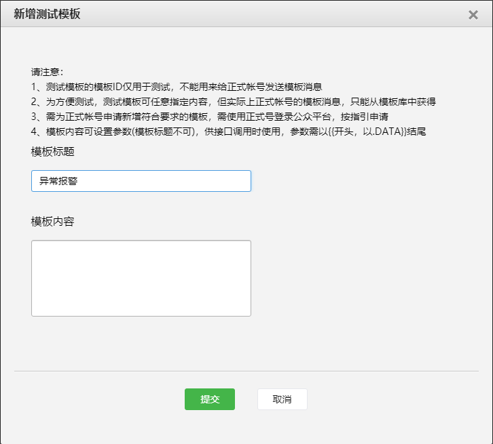Submit the template with 提交 button

(210, 399)
